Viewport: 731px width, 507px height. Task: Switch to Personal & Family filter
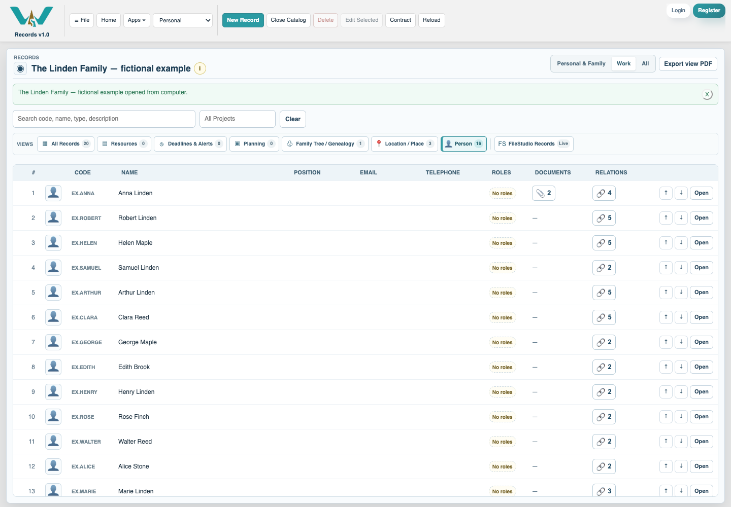(581, 64)
